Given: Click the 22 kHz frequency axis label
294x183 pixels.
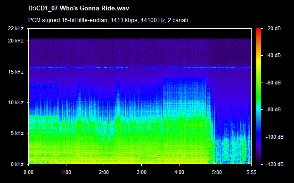Looking at the screenshot, I should pos(16,28).
